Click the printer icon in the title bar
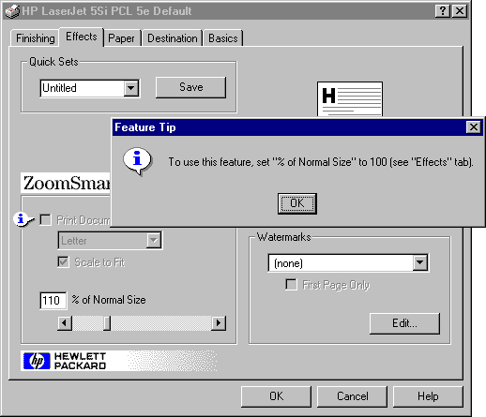Viewport: 486px width, 417px height. click(12, 11)
